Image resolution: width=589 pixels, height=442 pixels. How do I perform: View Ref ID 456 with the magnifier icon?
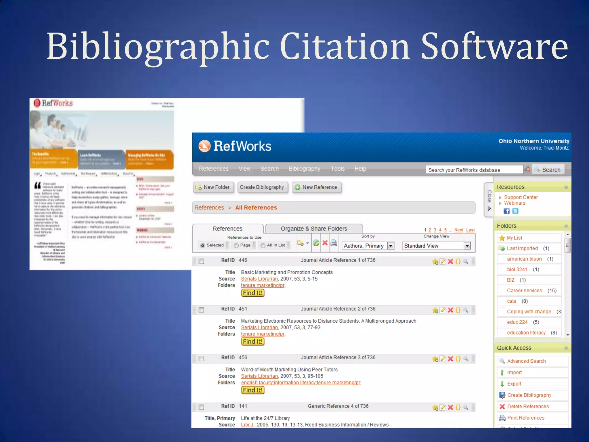466,359
